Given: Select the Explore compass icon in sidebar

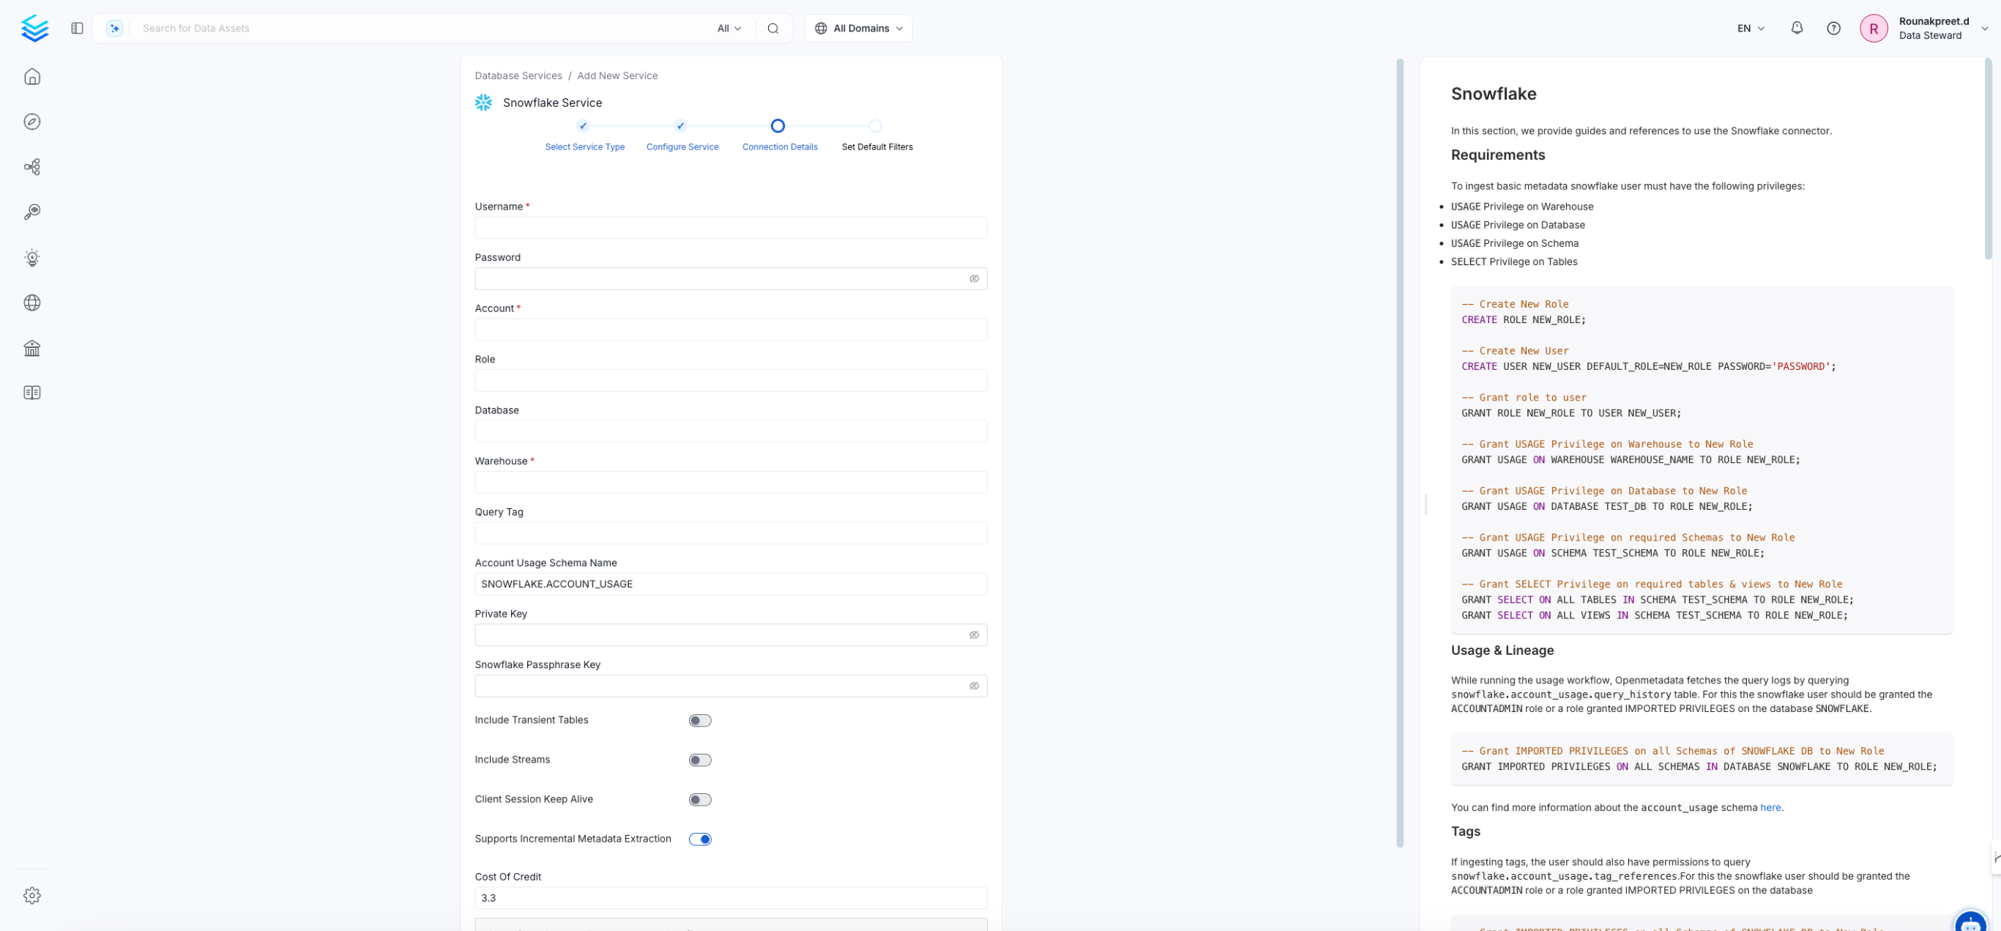Looking at the screenshot, I should pyautogui.click(x=31, y=122).
